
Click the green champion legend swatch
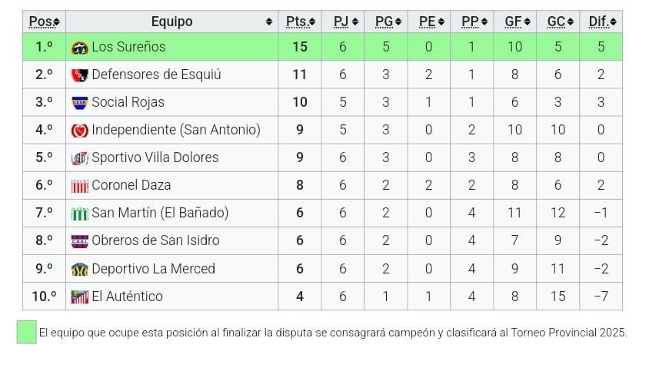point(27,332)
